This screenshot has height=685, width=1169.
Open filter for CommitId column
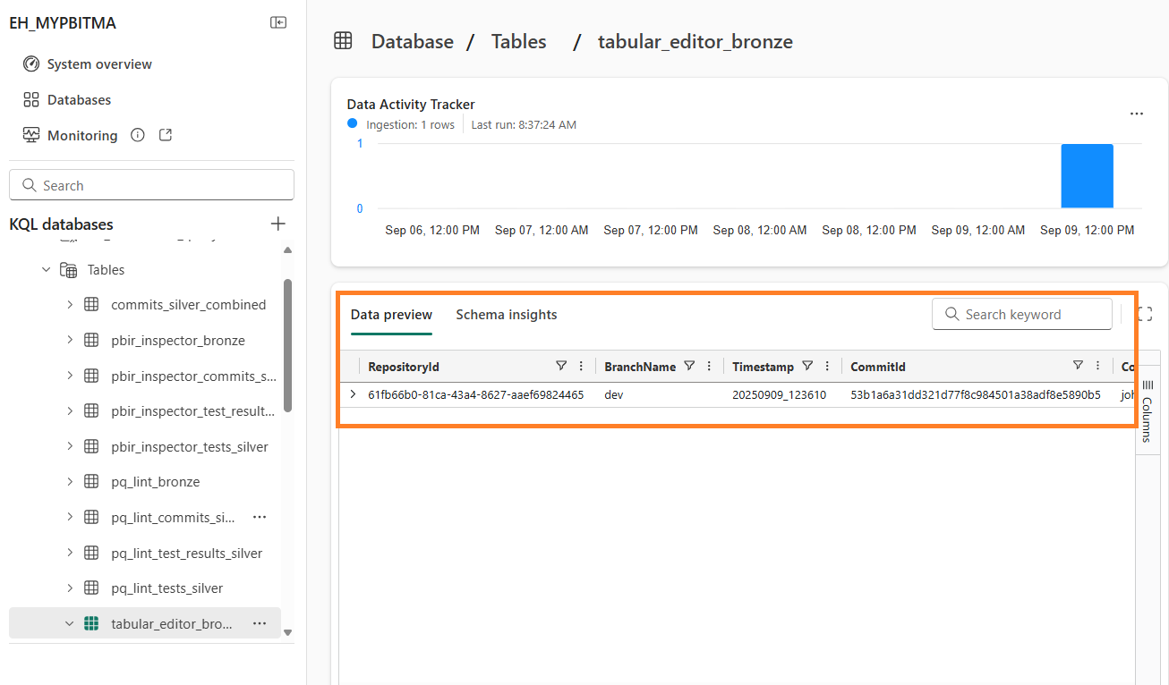[x=1078, y=366]
